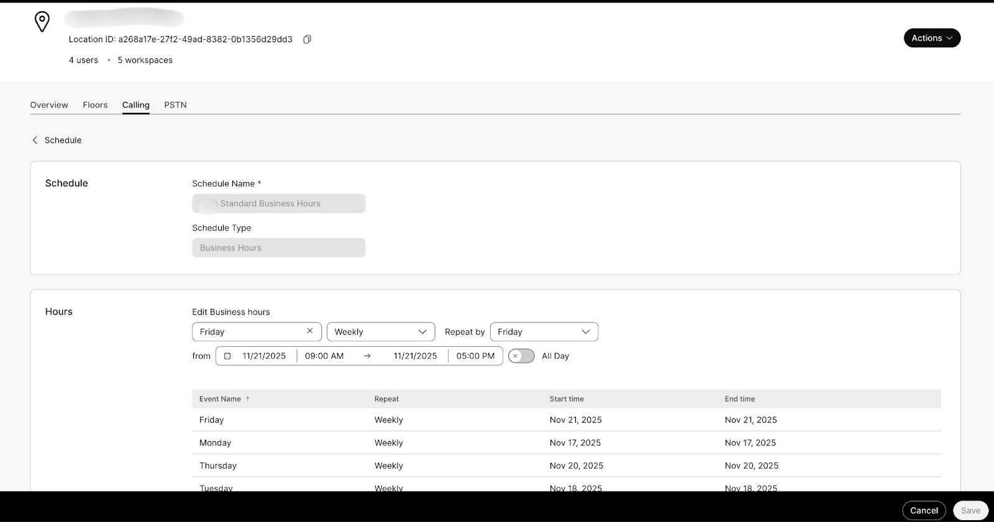994x522 pixels.
Task: Click the location pin icon
Action: coord(42,22)
